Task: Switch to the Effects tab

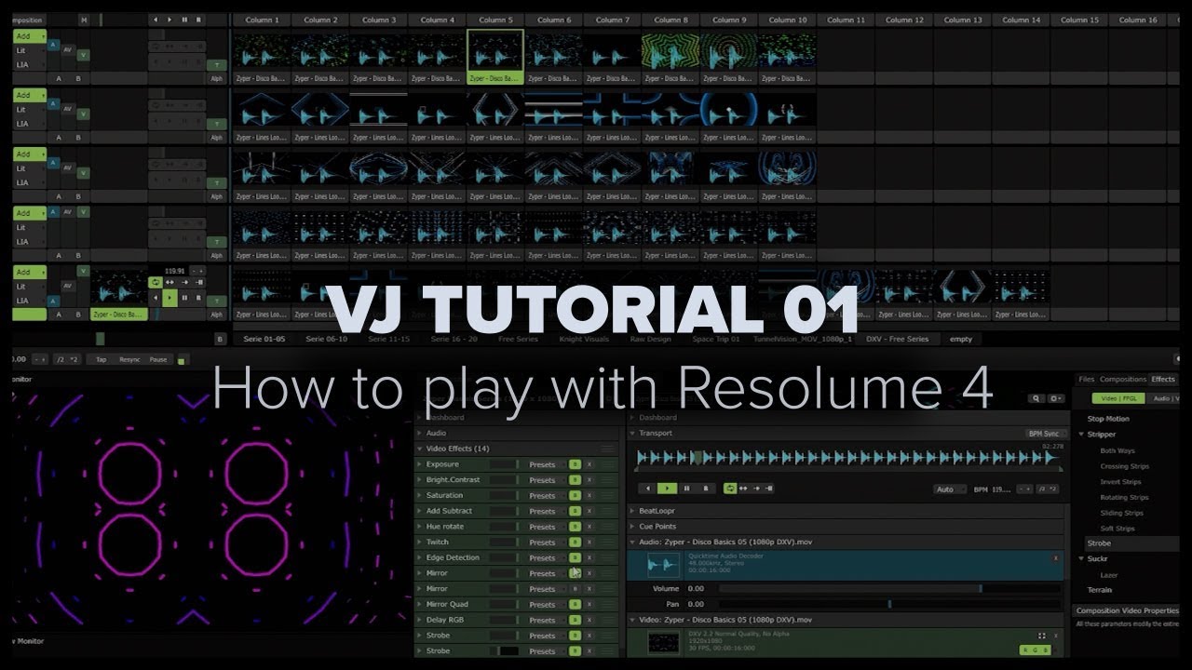Action: coord(1163,380)
